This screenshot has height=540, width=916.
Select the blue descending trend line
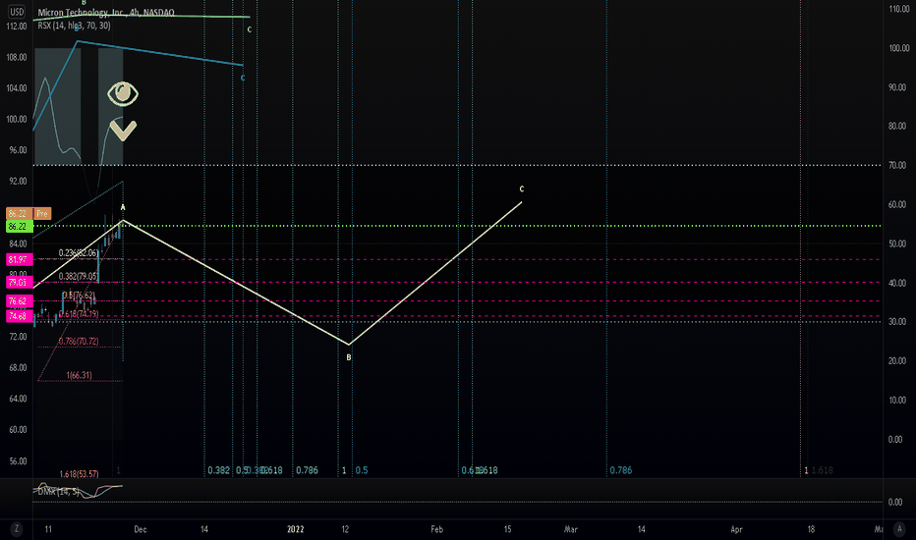click(160, 54)
